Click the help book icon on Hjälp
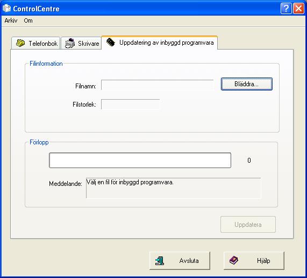Image resolution: width=307 pixels, height=278 pixels. click(x=233, y=260)
